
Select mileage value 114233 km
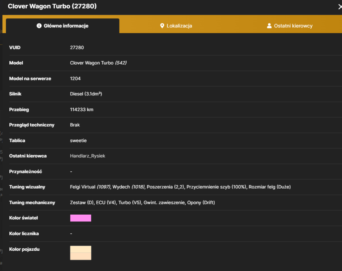coord(82,109)
